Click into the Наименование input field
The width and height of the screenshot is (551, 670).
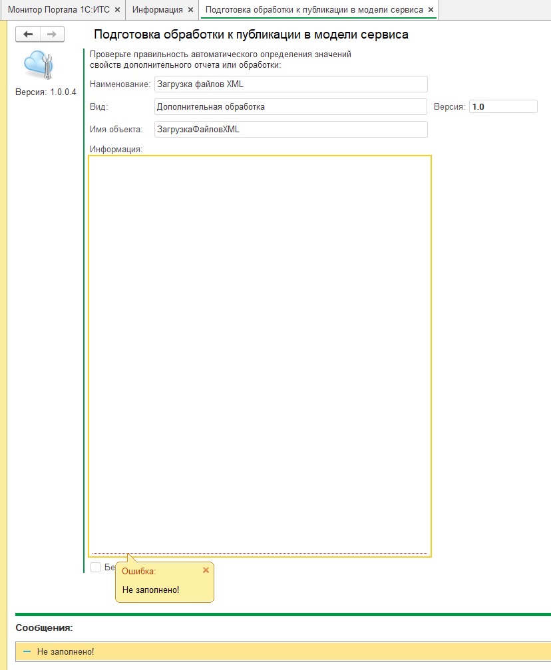coord(290,84)
